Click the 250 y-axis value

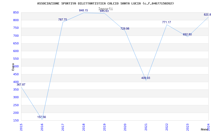pos(16,105)
